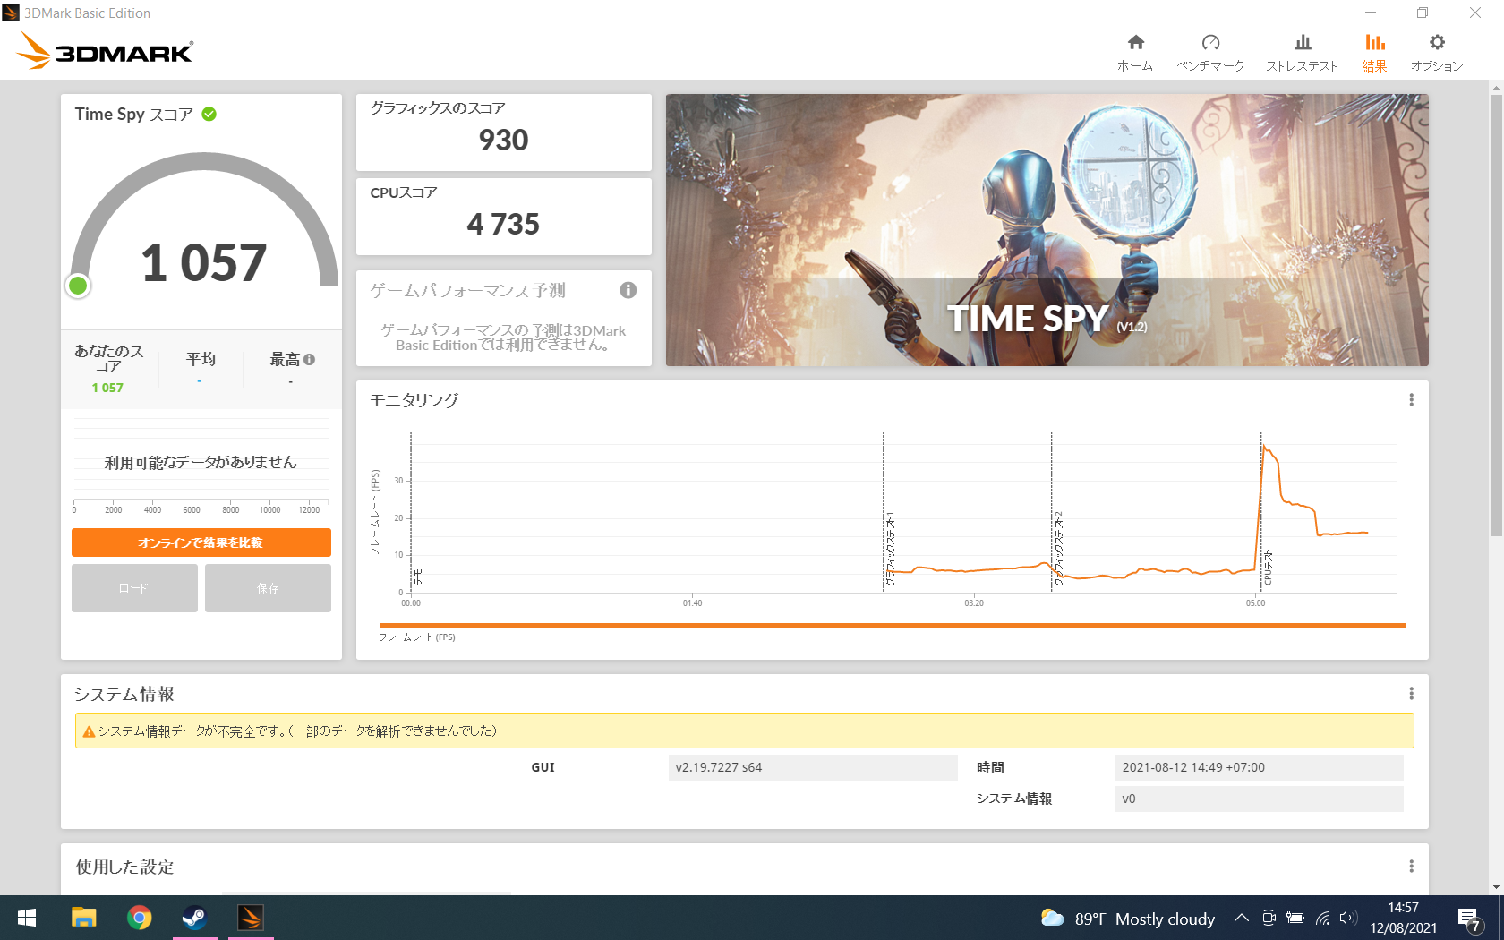Click the 保存 (Save) button
This screenshot has height=940, width=1504.
click(x=268, y=588)
